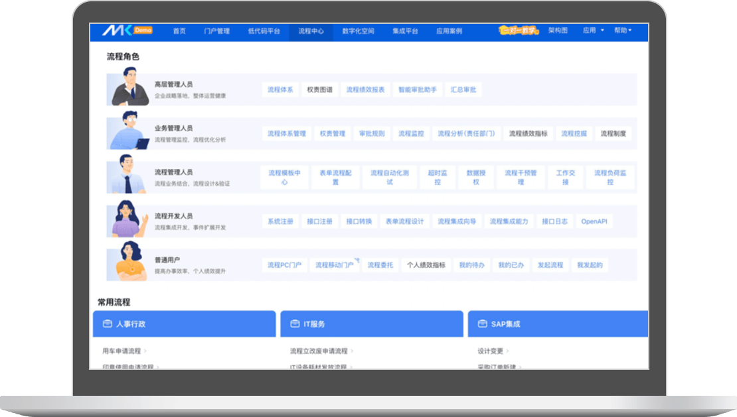Click the briefcase icon beside IT服务
This screenshot has width=737, height=417.
(x=293, y=324)
